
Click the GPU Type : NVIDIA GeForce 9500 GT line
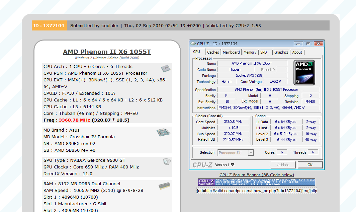point(84,160)
